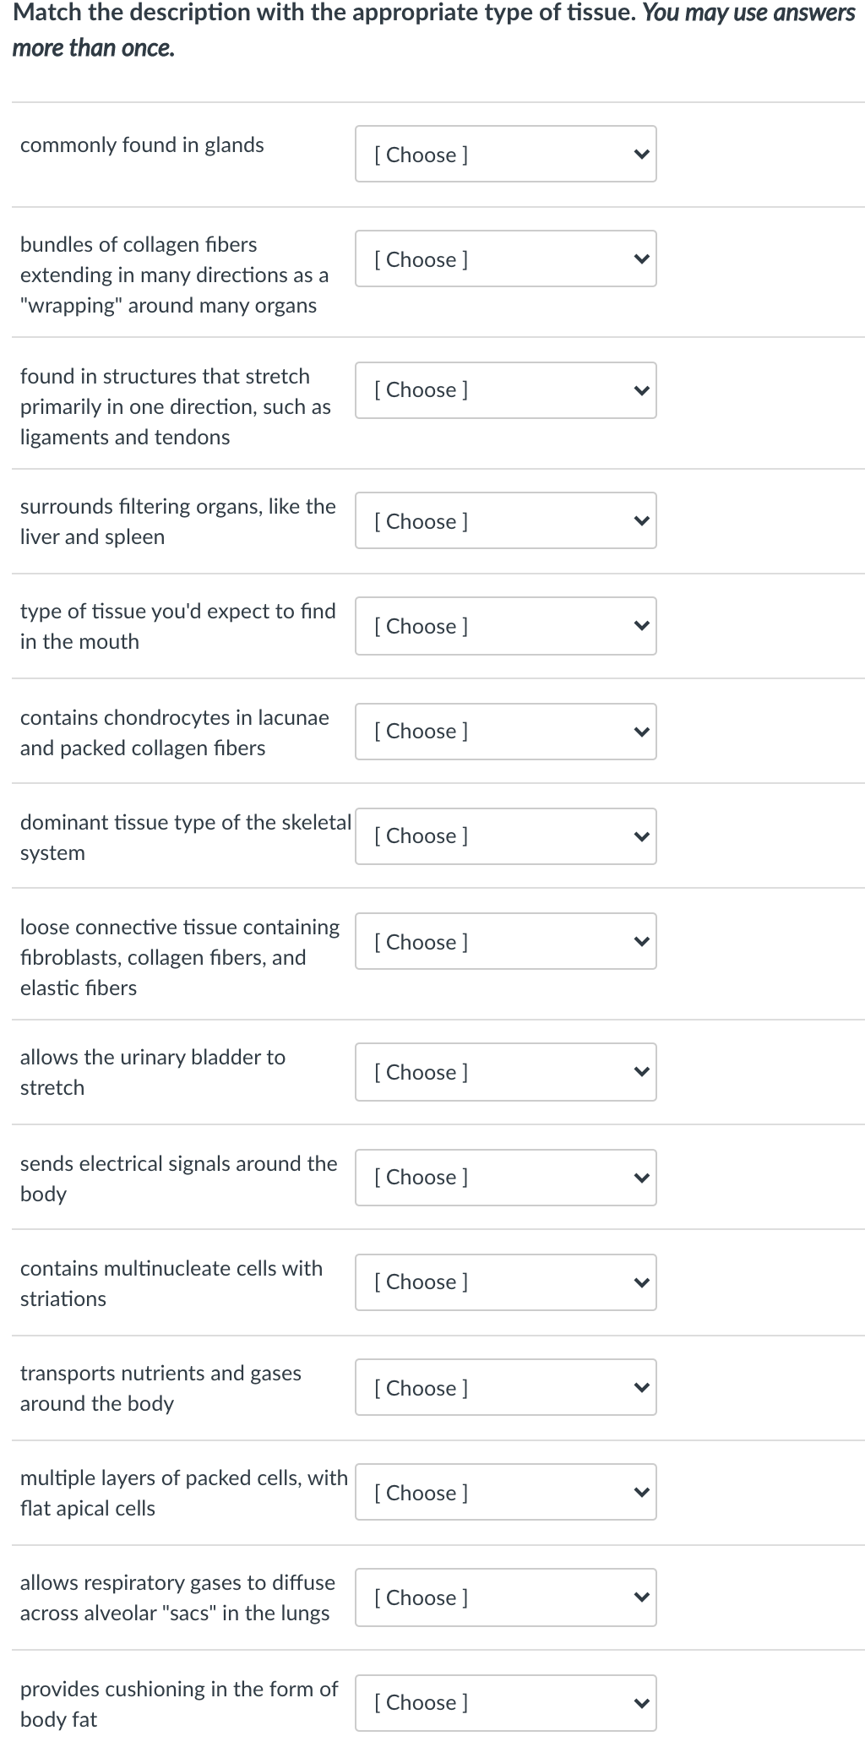
Task: Click the 'type of tissue you'd expect to find in the mouth' text
Action: (x=177, y=626)
